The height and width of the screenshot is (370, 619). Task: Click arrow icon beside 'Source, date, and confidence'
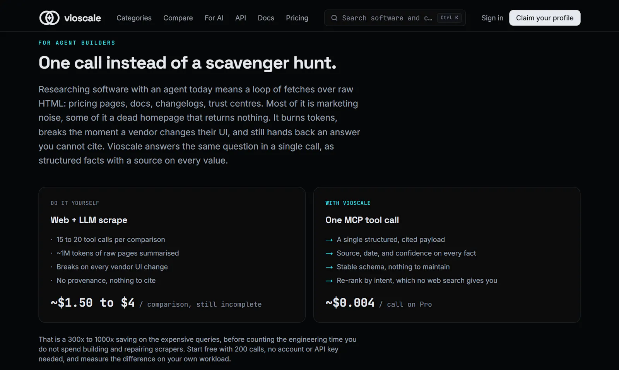(329, 254)
